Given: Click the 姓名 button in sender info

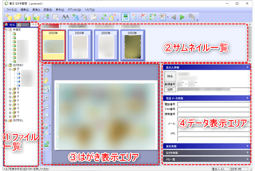Looking at the screenshot, I should pos(170,76).
